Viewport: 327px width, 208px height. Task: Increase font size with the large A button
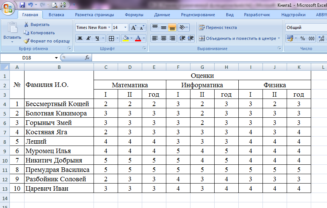(x=134, y=28)
